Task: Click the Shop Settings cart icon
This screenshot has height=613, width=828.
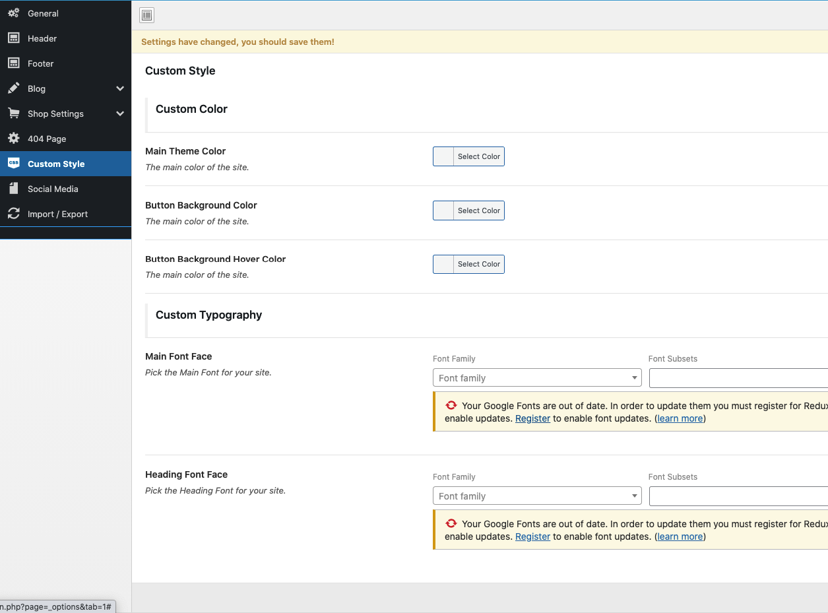Action: pos(13,113)
